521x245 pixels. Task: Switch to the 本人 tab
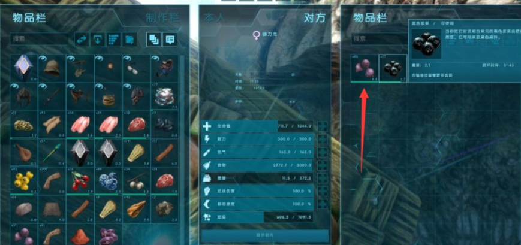pos(214,18)
